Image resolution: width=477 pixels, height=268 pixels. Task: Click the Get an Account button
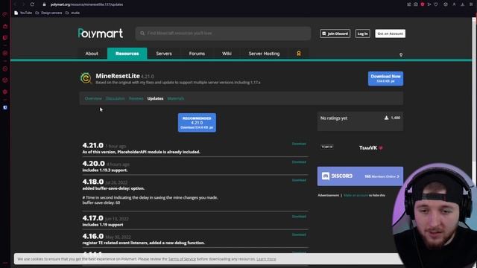pyautogui.click(x=390, y=33)
